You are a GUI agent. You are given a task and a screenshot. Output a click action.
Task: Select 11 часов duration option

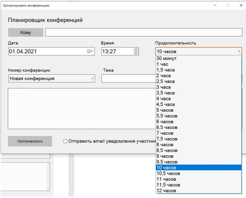pyautogui.click(x=199, y=179)
